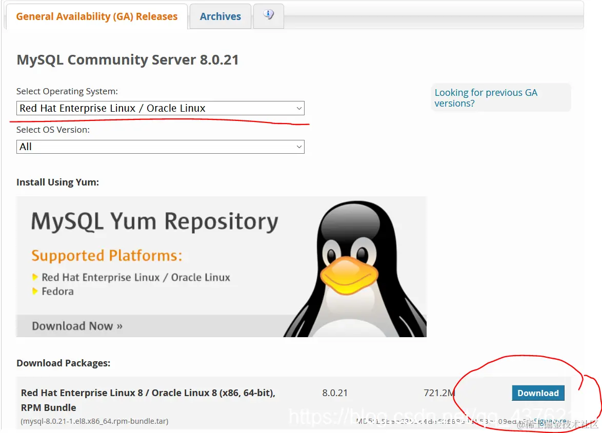Click the Download Packages heading

[64, 363]
